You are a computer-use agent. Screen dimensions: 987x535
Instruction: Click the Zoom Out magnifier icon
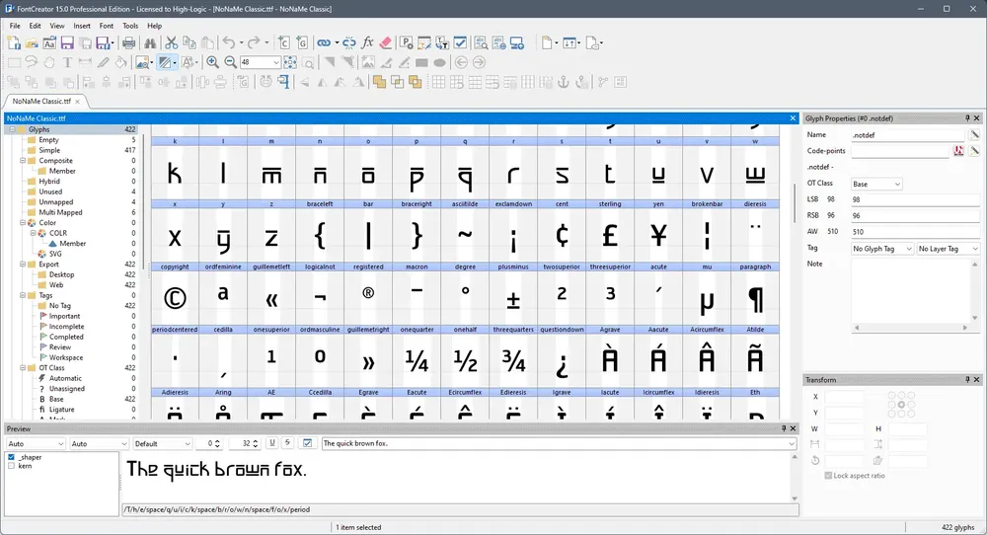coord(230,62)
